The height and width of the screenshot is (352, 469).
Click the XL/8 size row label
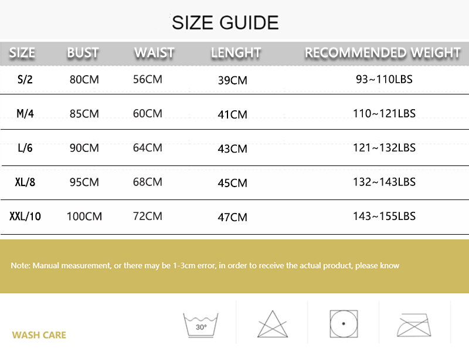pyautogui.click(x=25, y=182)
